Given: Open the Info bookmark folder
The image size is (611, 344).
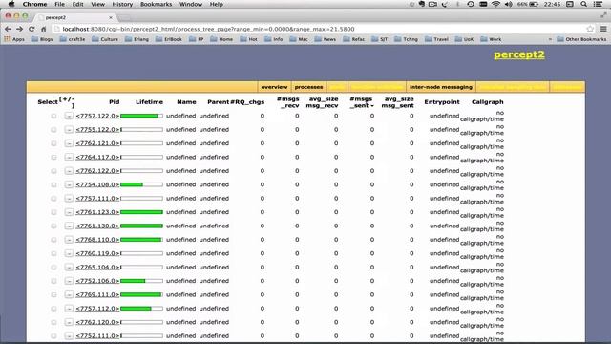Looking at the screenshot, I should click(274, 39).
